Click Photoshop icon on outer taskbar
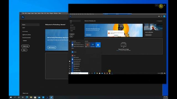Viewport: 177px width, 99px height. coord(47,97)
